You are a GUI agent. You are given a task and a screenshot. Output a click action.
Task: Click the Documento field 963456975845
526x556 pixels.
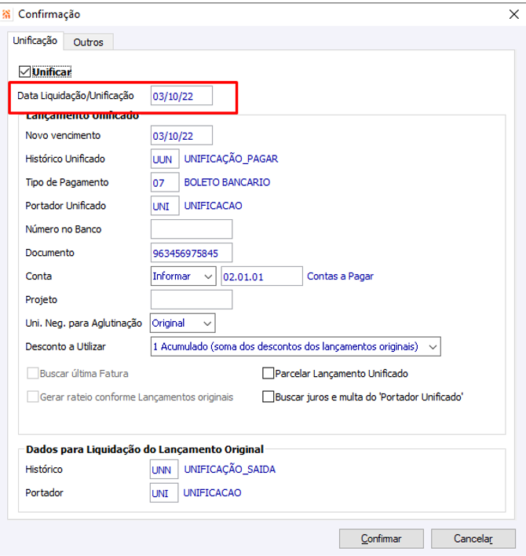point(192,253)
